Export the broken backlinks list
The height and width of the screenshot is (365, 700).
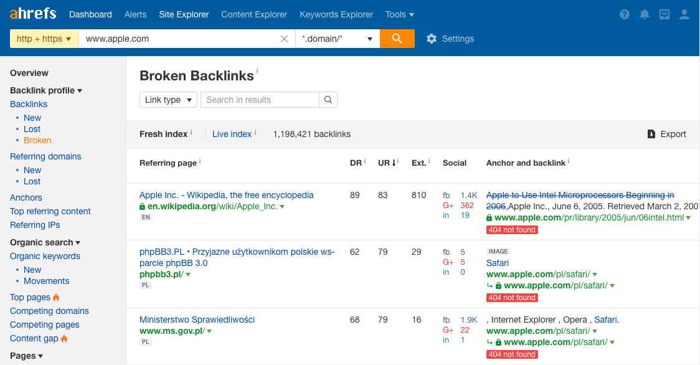[666, 134]
